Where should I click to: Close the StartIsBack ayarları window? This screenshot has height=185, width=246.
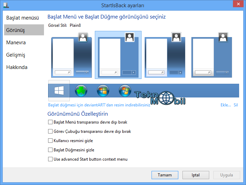[238, 4]
